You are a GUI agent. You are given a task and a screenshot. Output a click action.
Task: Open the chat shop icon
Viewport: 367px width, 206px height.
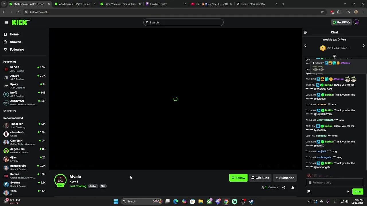coord(309,191)
